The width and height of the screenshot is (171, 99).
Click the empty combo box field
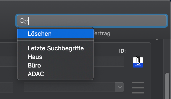point(70,87)
